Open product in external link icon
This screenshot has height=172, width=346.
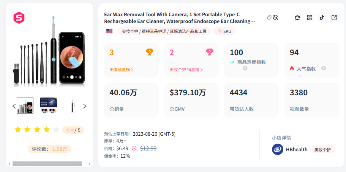point(334,18)
